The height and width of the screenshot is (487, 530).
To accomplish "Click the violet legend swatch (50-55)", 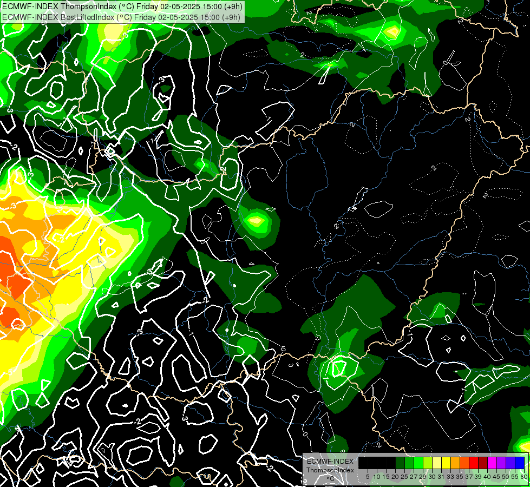I will click(x=511, y=463).
